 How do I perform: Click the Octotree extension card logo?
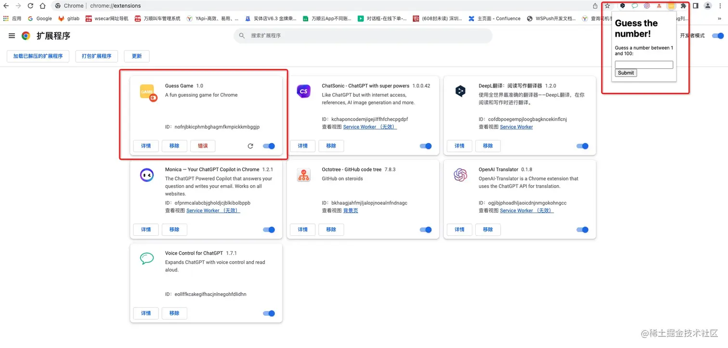304,175
